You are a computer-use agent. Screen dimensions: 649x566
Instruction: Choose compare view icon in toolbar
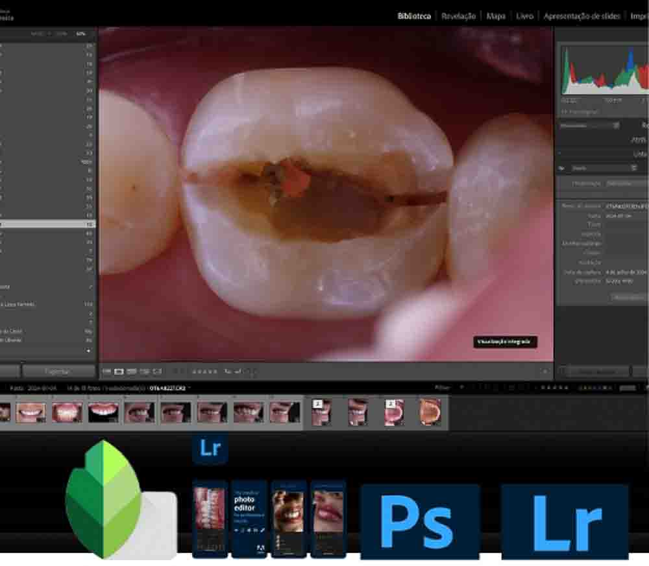(x=132, y=371)
